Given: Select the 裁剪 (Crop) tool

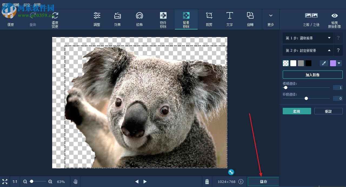Looking at the screenshot, I should point(209,19).
